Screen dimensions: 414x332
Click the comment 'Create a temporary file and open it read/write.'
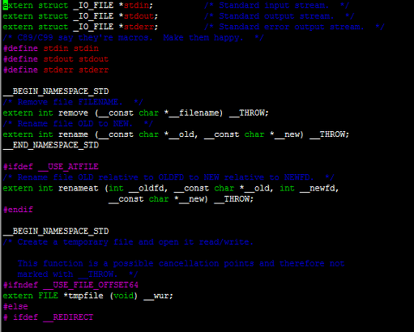135,242
